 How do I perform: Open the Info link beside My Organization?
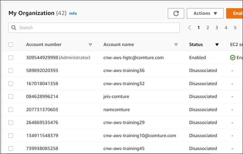(x=73, y=13)
